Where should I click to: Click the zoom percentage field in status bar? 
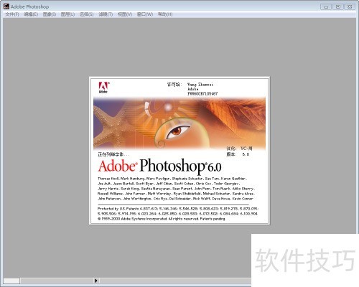click(x=11, y=281)
